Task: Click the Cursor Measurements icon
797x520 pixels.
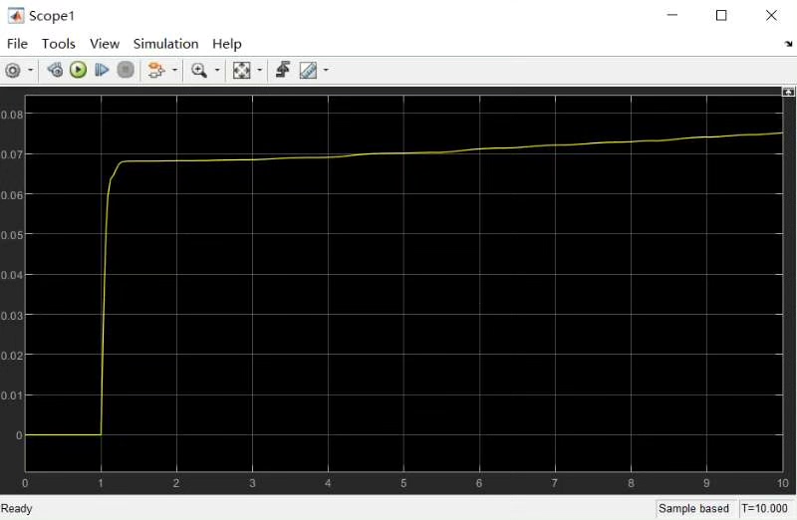Action: (x=308, y=70)
